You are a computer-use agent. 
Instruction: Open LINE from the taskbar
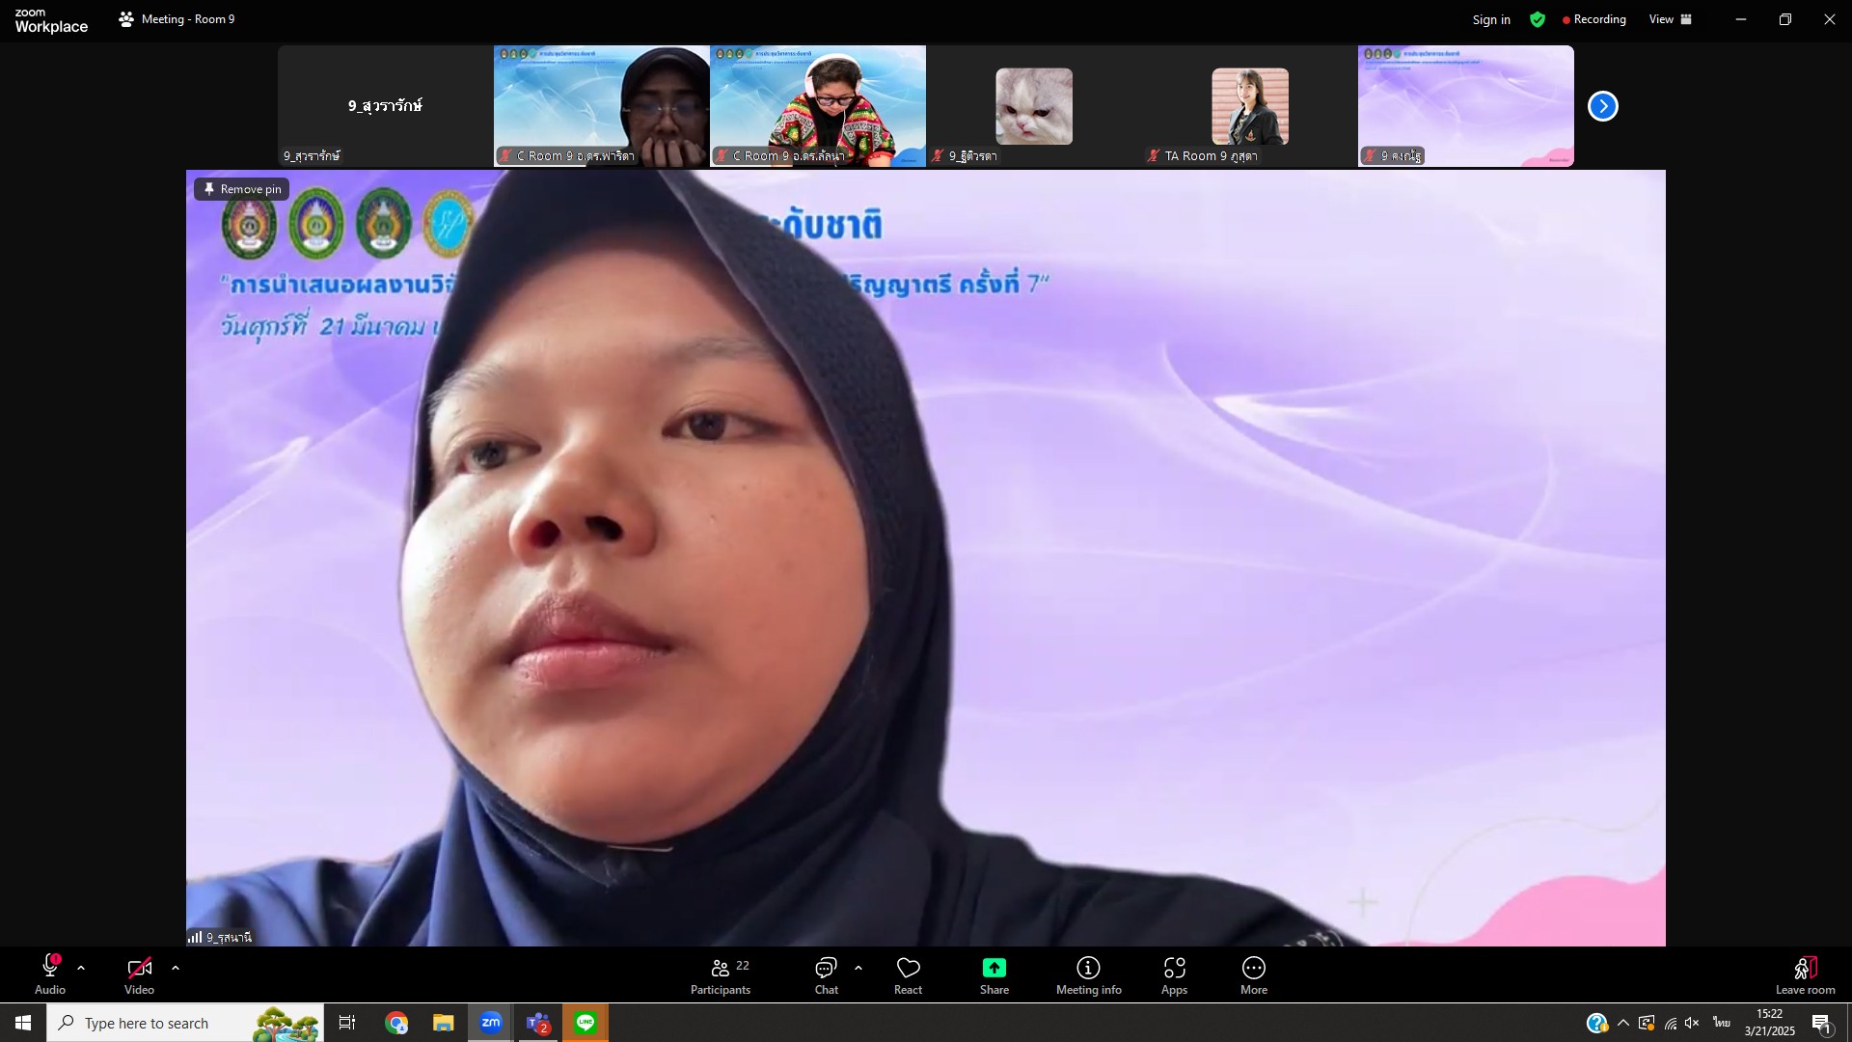pyautogui.click(x=586, y=1023)
